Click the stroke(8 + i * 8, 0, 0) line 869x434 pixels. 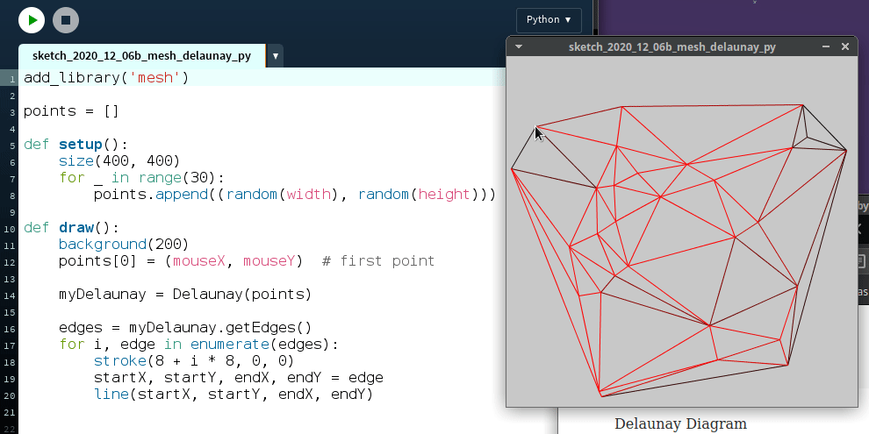[x=193, y=361]
